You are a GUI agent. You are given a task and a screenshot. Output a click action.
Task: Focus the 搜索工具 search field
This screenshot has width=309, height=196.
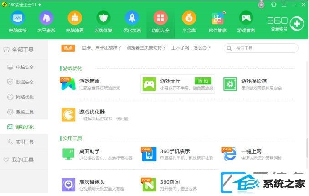(261, 48)
